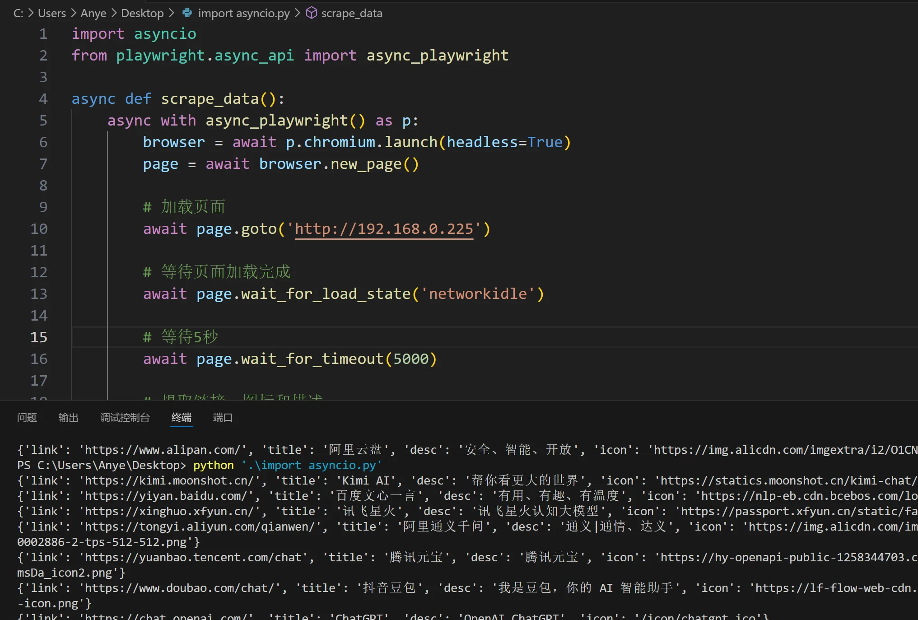Click the '# 等待5秒' comment
This screenshot has width=918, height=620.
pos(181,337)
